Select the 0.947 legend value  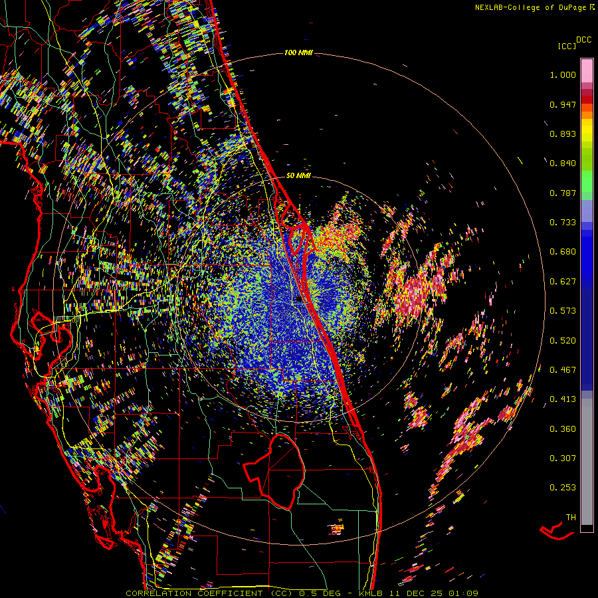[563, 104]
